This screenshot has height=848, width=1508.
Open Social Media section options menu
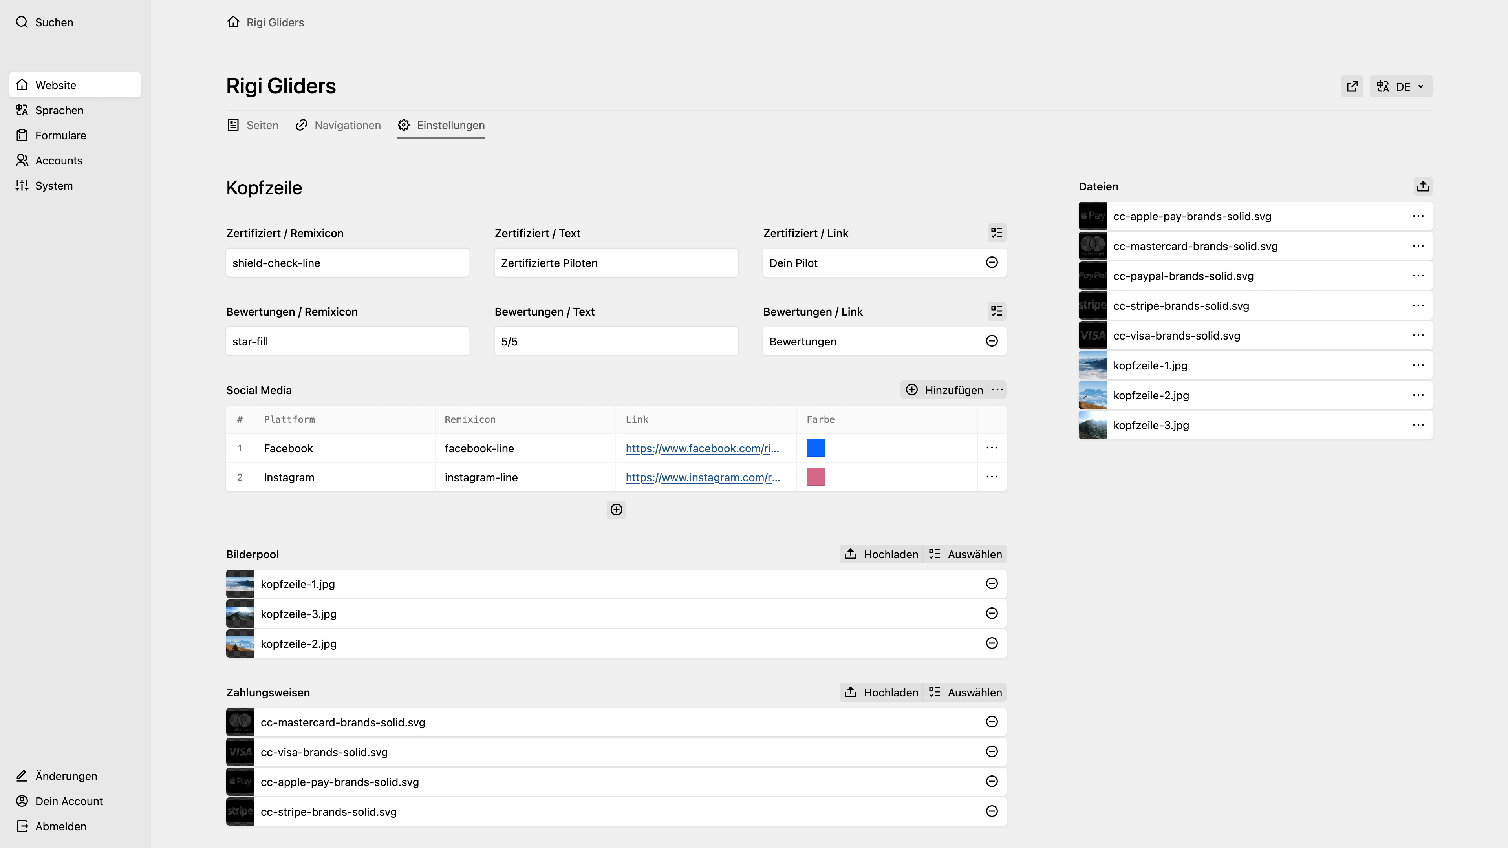[x=997, y=390]
